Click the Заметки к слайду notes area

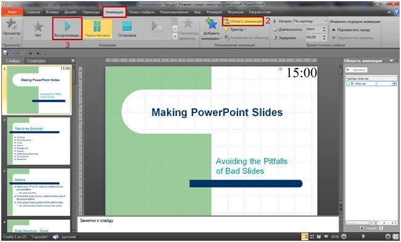click(x=208, y=225)
